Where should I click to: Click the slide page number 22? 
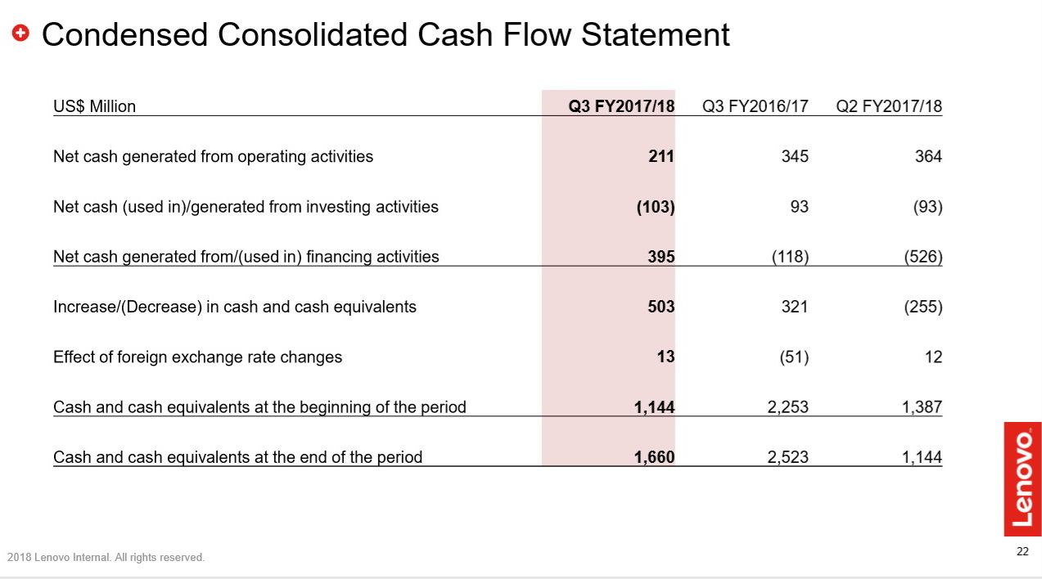[x=1022, y=552]
